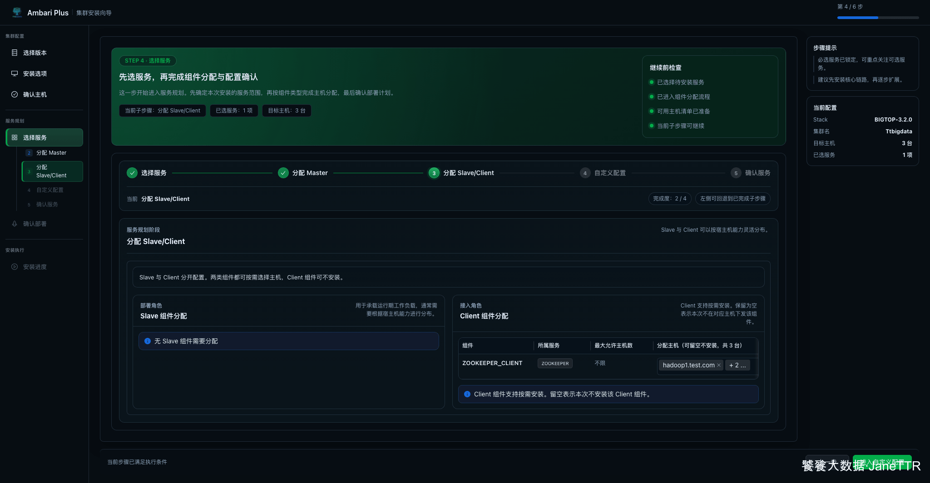Image resolution: width=930 pixels, height=483 pixels.
Task: Click 已选服务: 1 项 chip
Action: tap(234, 111)
